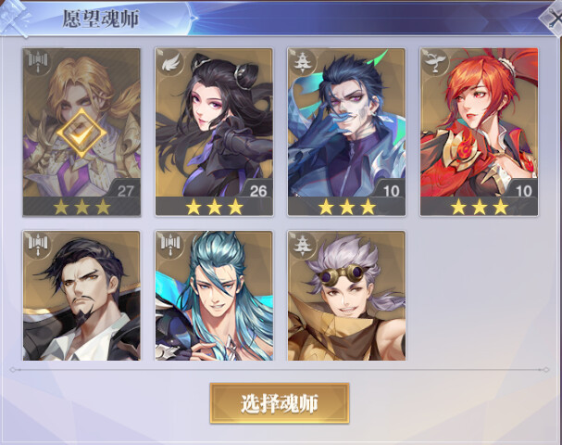Choose the teal long-haired man portrait
This screenshot has width=562, height=445.
point(214,296)
